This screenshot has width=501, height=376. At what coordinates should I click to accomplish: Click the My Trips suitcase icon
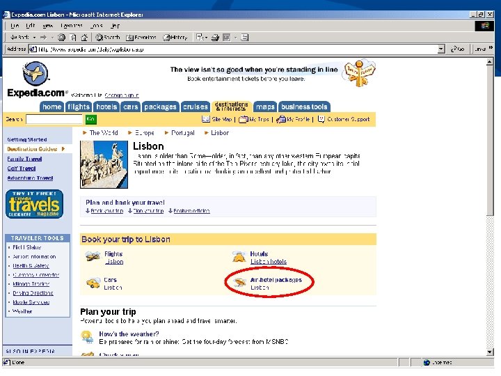tap(243, 119)
